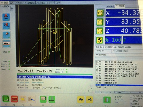The image size is (143, 107).
Task: Toggle the AUX1 output button
Action: tap(7, 44)
